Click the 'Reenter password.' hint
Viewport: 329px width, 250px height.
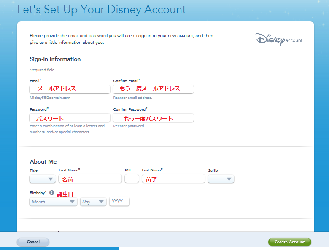point(129,126)
